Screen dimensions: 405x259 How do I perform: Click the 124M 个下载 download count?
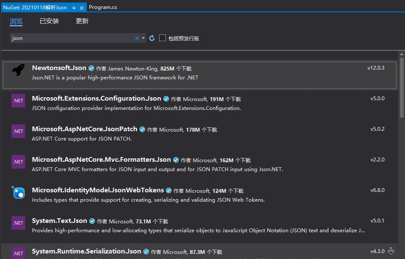click(x=228, y=191)
